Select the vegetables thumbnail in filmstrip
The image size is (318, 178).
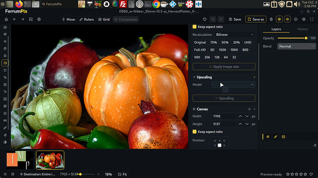(x=50, y=160)
